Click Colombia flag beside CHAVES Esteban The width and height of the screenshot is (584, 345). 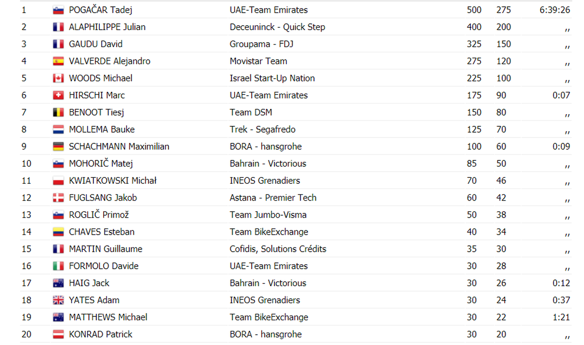58,232
